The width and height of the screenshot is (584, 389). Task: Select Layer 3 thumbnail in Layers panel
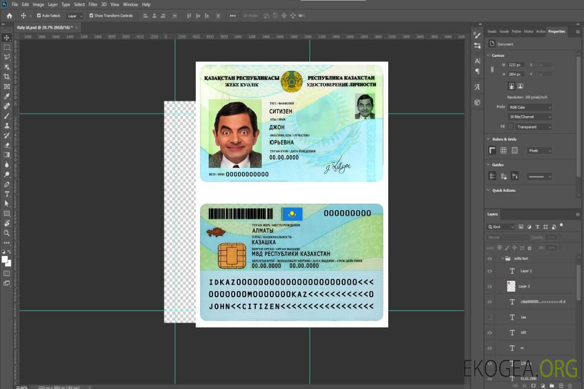pyautogui.click(x=511, y=286)
